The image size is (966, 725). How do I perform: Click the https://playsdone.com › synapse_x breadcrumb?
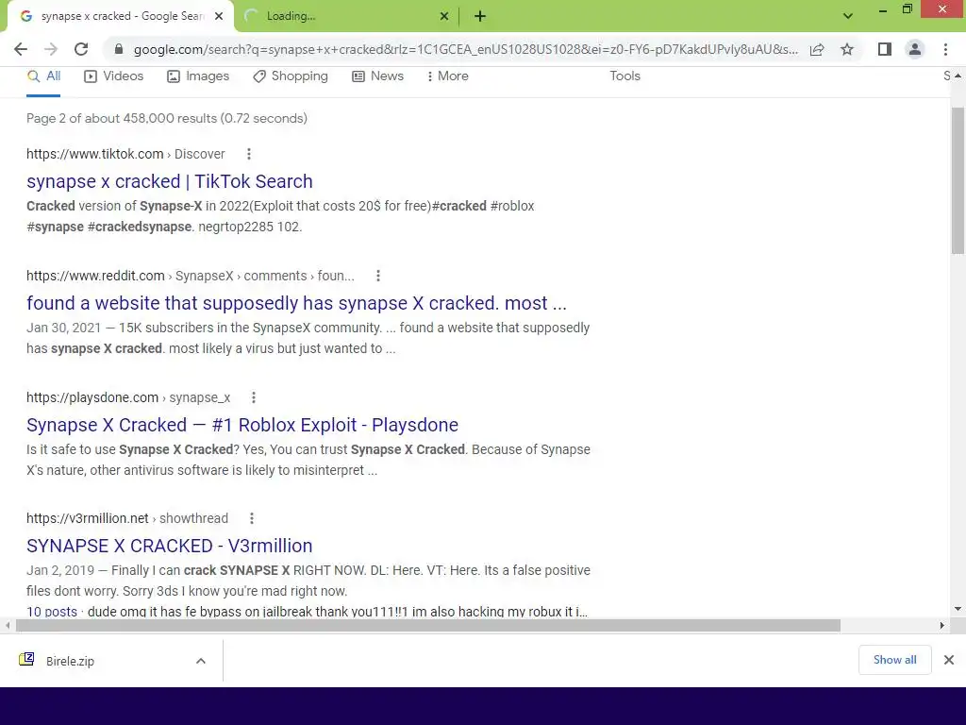(x=128, y=397)
